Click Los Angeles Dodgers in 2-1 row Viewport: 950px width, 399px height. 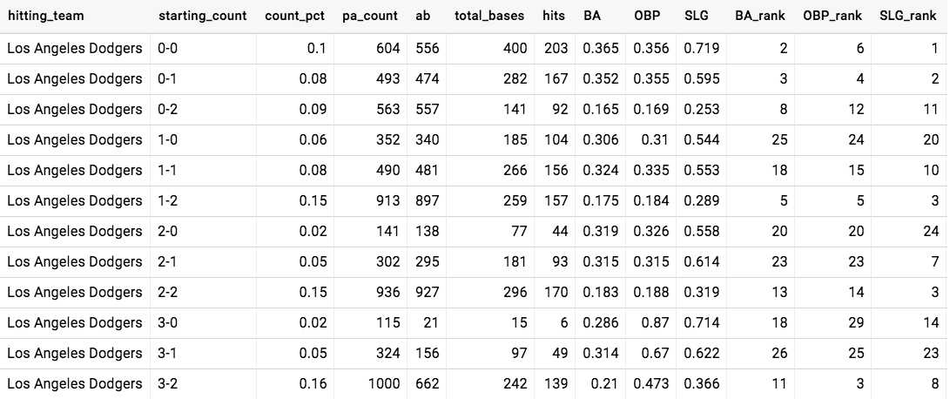pos(75,262)
